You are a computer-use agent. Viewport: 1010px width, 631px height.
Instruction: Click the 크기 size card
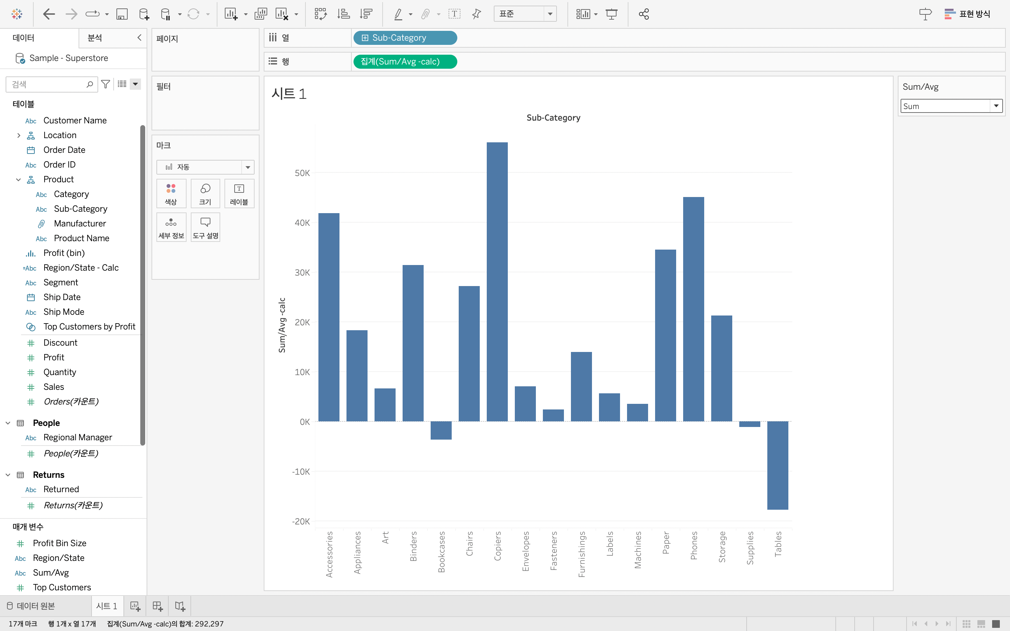206,194
